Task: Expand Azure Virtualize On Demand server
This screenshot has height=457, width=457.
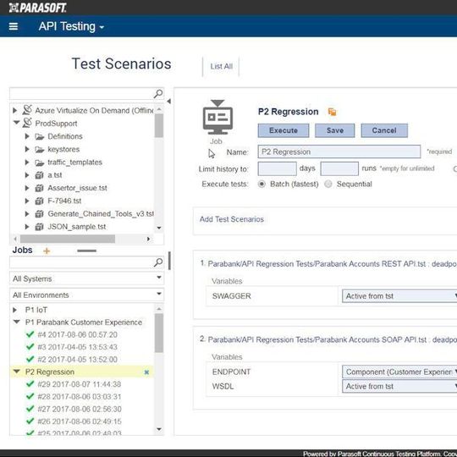Action: pyautogui.click(x=15, y=111)
